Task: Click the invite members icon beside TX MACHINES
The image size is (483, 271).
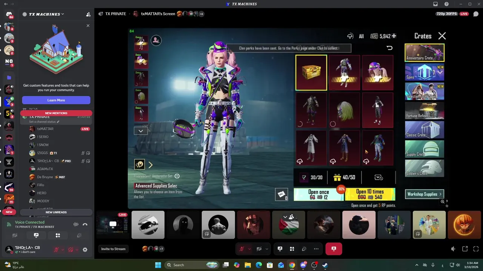Action: (88, 14)
